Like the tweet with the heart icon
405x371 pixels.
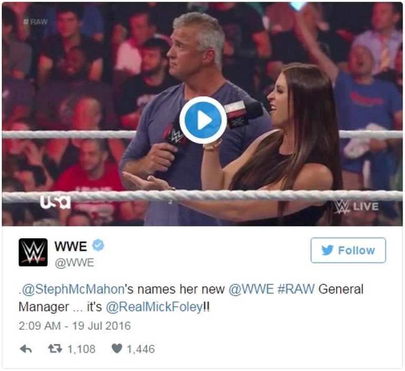117,348
